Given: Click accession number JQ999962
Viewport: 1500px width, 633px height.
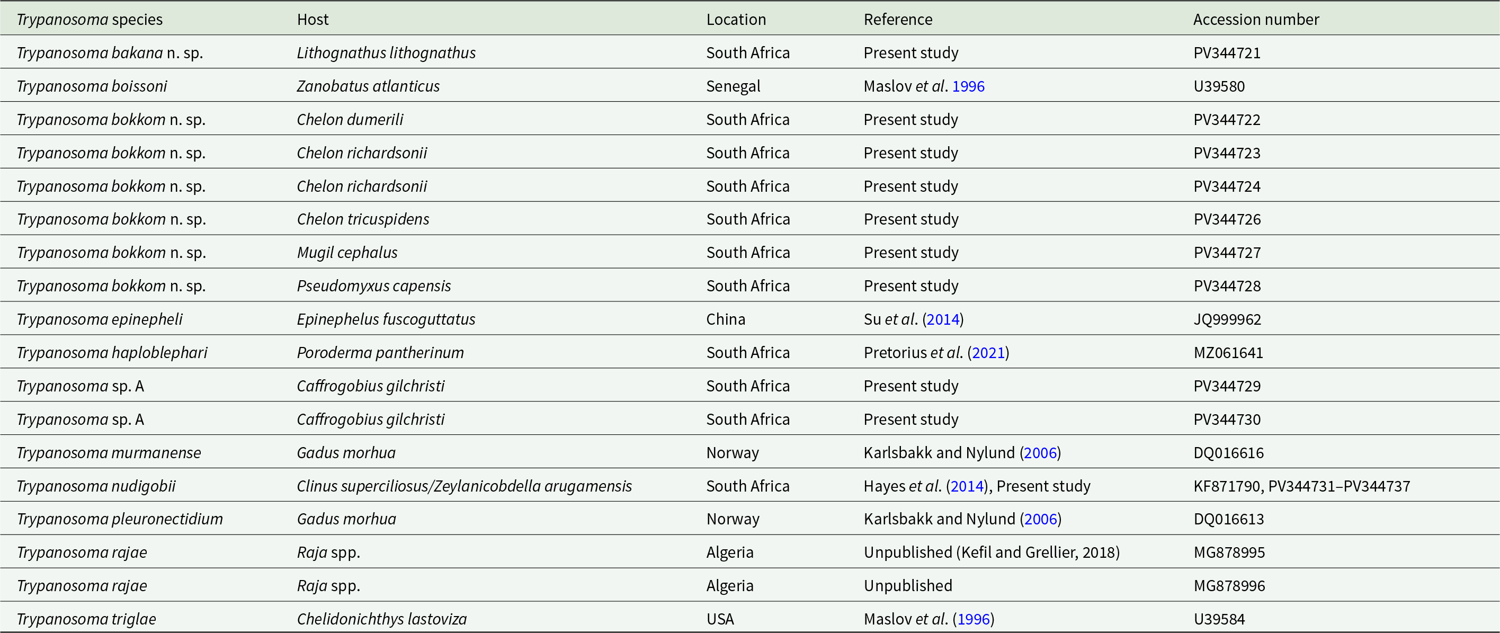Looking at the screenshot, I should pyautogui.click(x=1227, y=319).
